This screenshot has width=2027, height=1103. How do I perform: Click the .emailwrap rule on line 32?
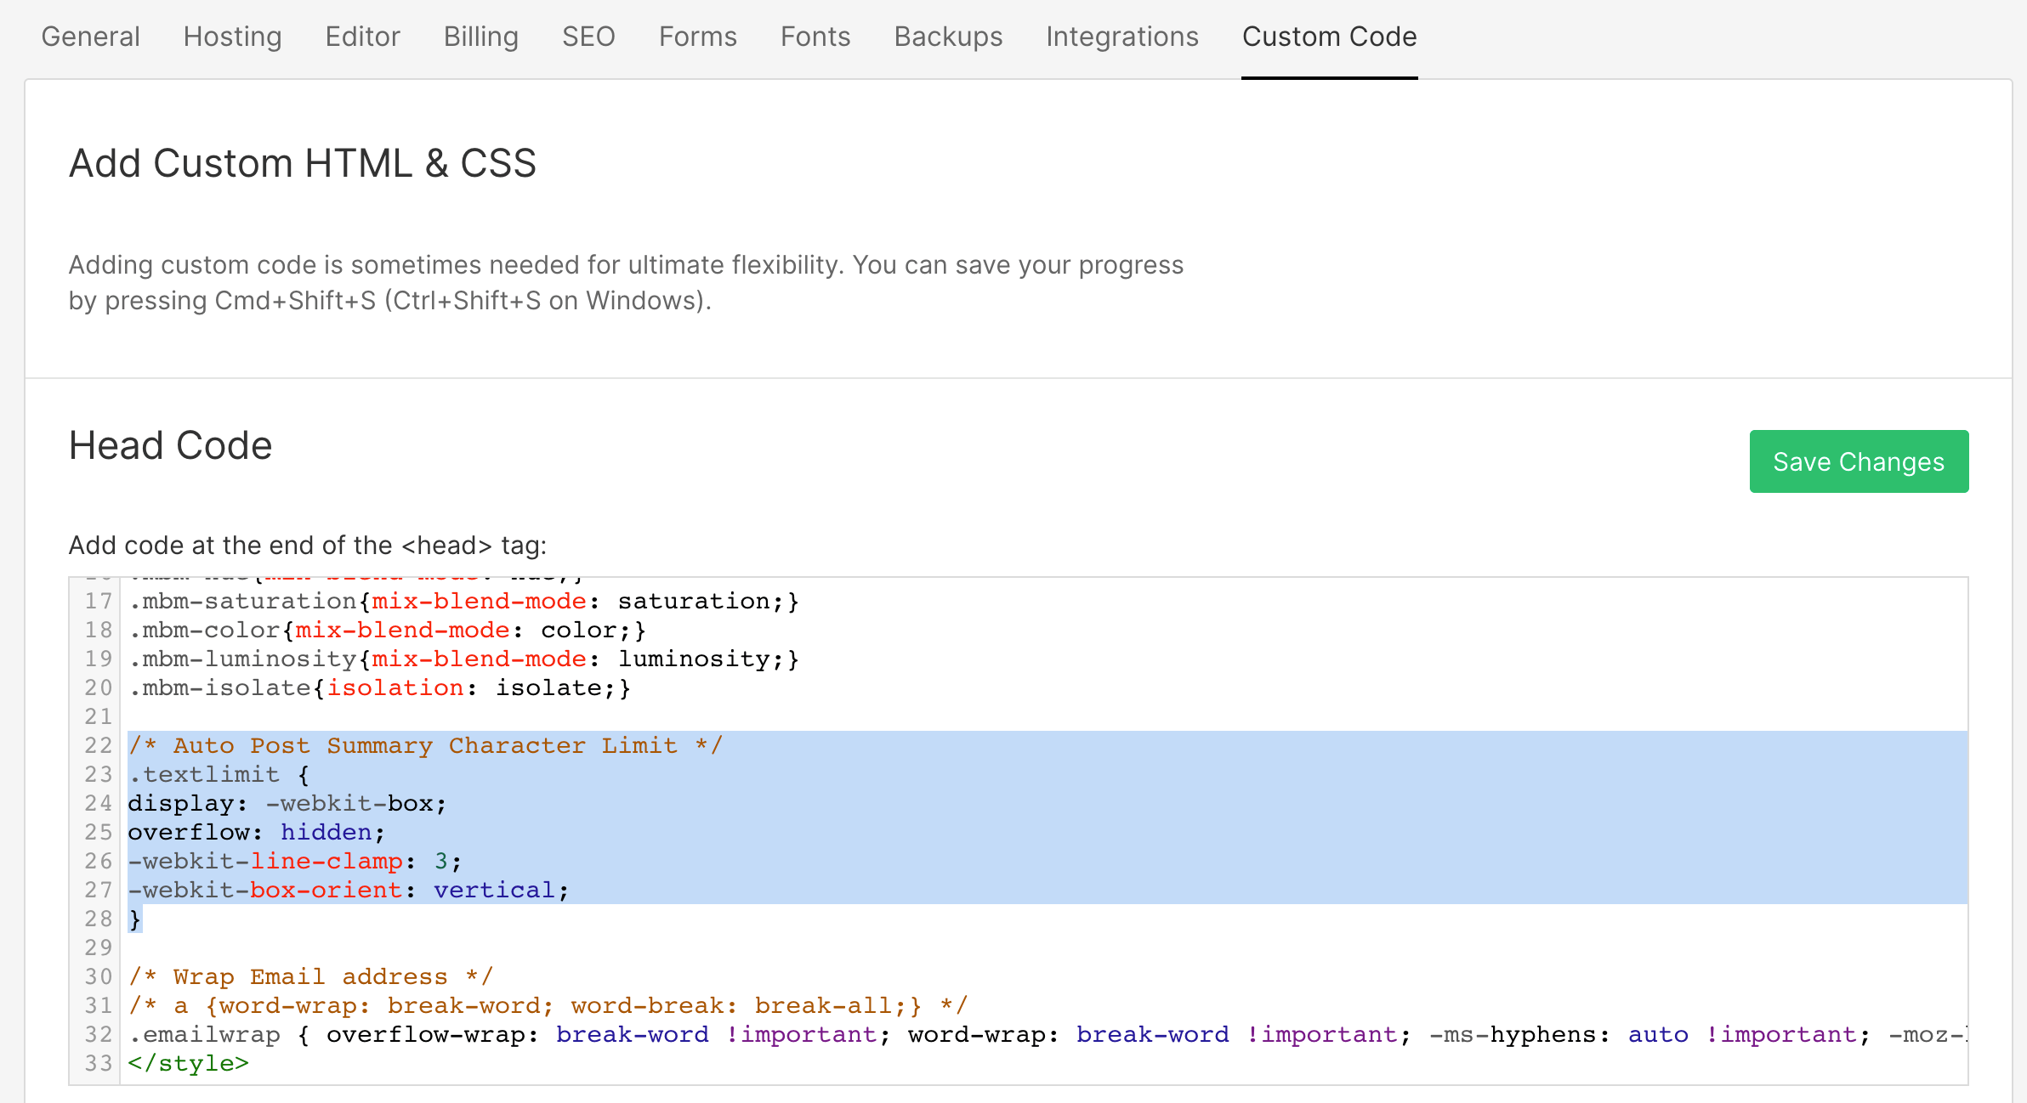[x=204, y=1034]
